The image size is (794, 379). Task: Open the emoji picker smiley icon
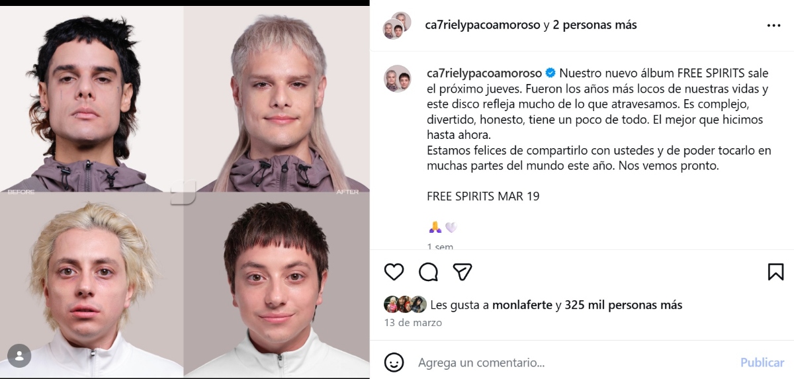[x=394, y=362]
